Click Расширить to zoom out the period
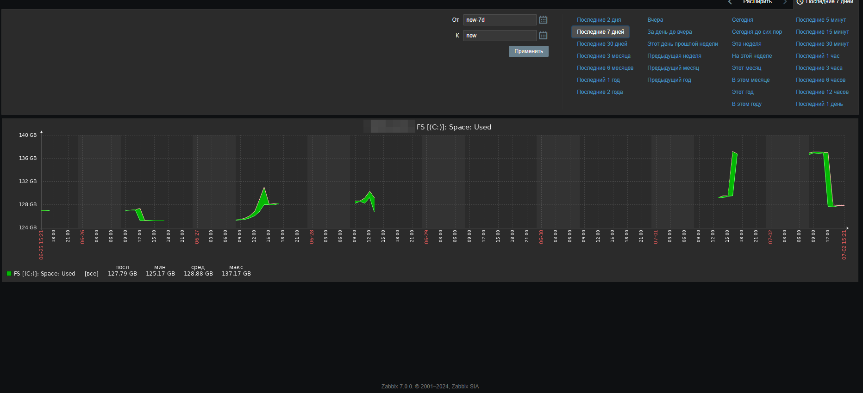This screenshot has width=863, height=393. pyautogui.click(x=757, y=2)
